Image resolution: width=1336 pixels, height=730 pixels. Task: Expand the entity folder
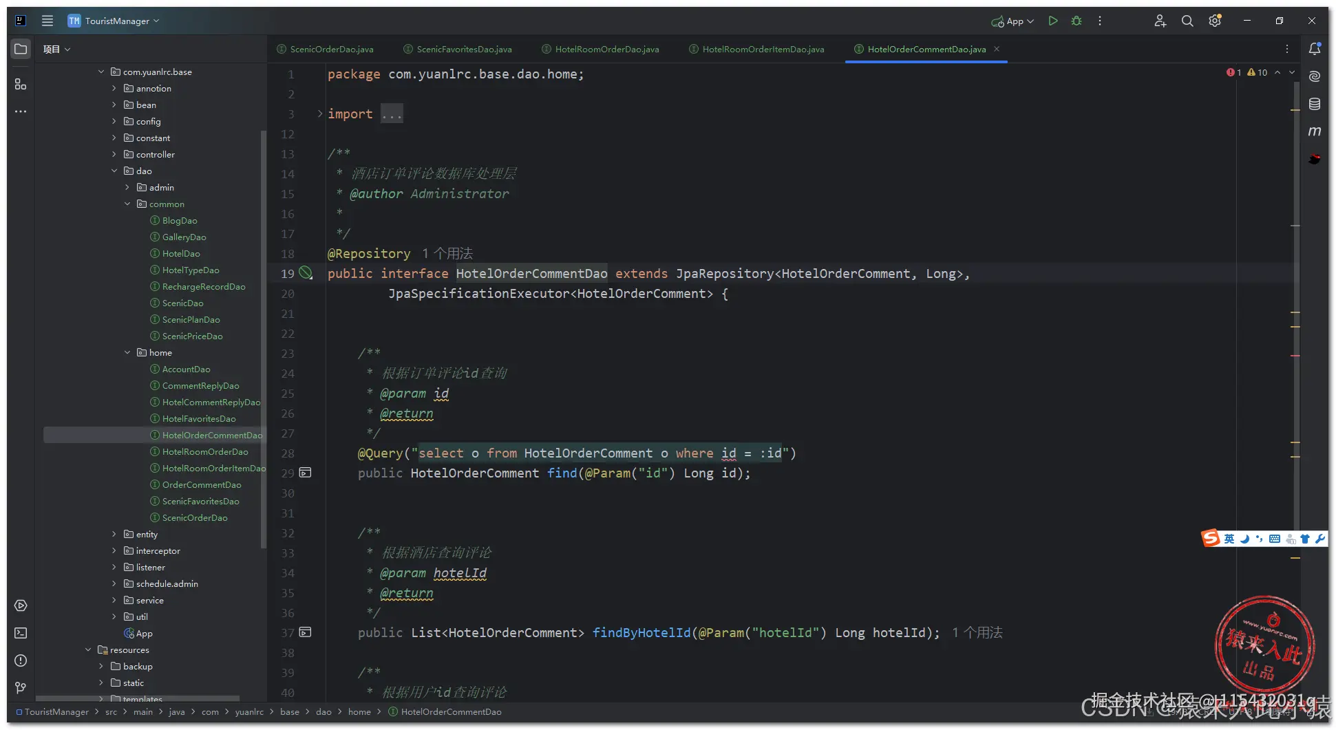(114, 534)
